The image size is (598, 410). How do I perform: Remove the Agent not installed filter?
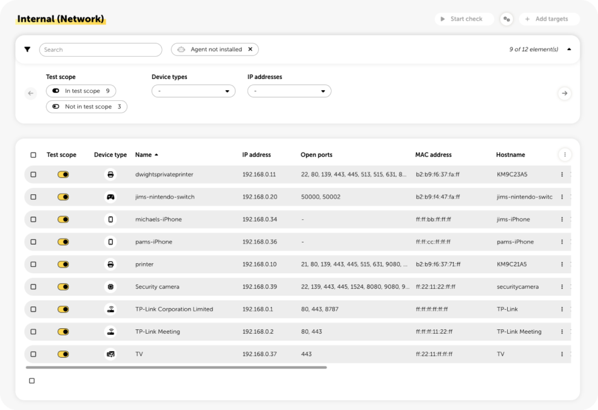(x=250, y=49)
